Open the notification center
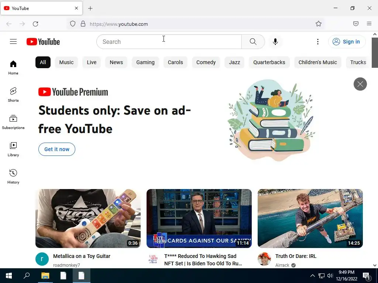Viewport: 378px width, 283px height. [x=366, y=276]
